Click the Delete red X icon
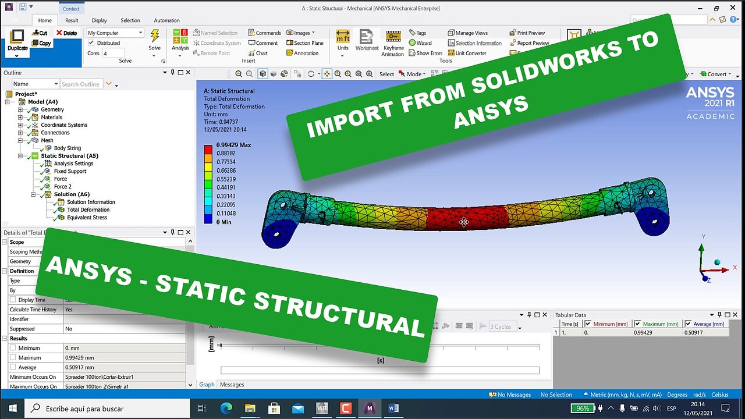745x419 pixels. 59,33
